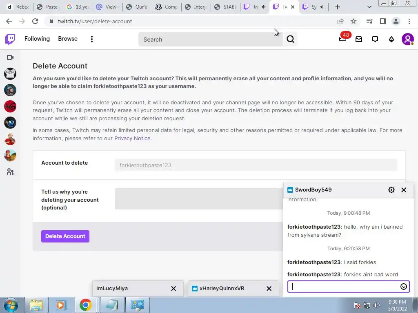The image size is (418, 313).
Task: Click the Get Bits diamond icon
Action: 391,40
